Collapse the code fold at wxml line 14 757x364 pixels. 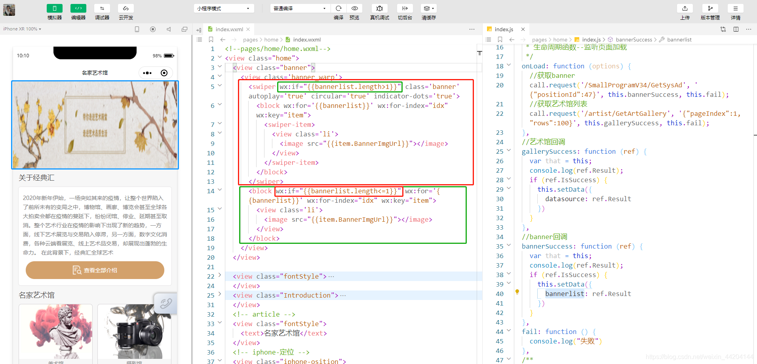pos(220,190)
